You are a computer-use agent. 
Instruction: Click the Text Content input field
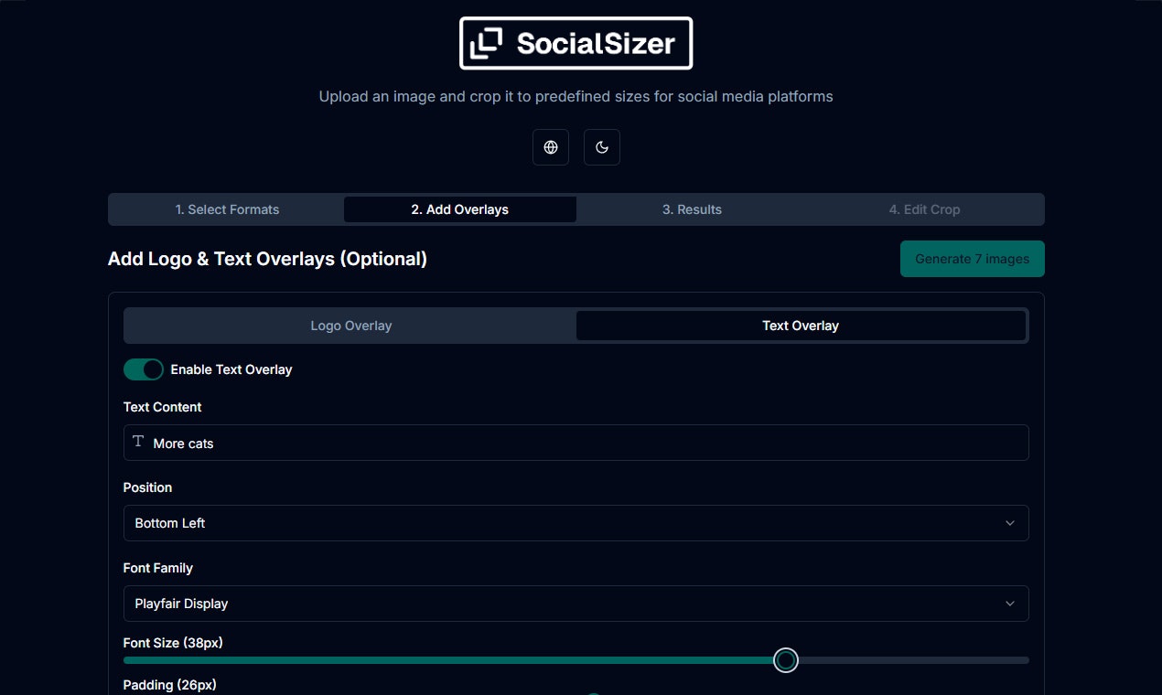(576, 443)
